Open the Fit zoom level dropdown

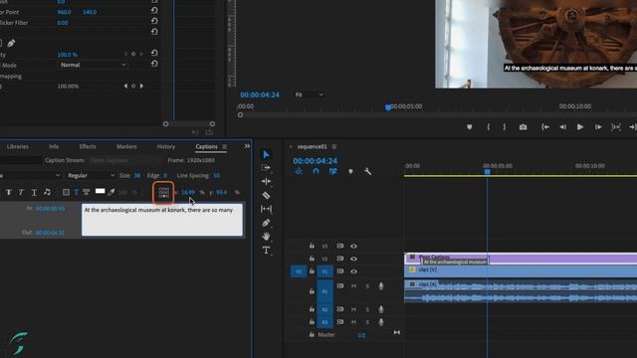point(310,94)
